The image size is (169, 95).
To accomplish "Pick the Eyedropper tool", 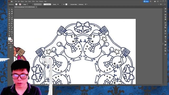I will [10, 30].
